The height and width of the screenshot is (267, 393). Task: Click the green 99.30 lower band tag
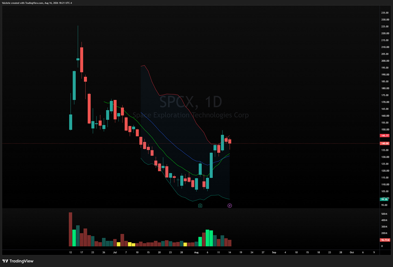[x=384, y=199]
